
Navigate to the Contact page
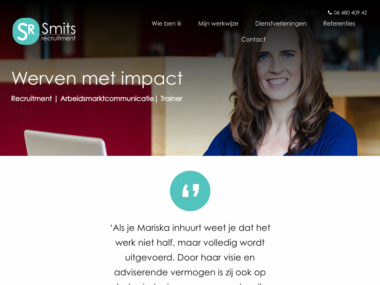click(x=253, y=39)
